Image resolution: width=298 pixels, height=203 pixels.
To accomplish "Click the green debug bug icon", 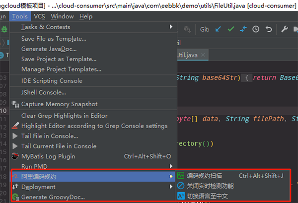I will 4,29.
